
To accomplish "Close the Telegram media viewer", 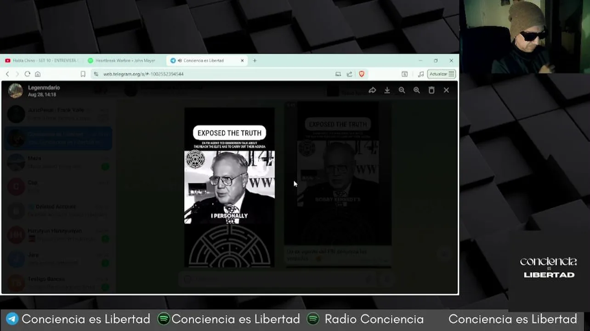I will [x=446, y=91].
